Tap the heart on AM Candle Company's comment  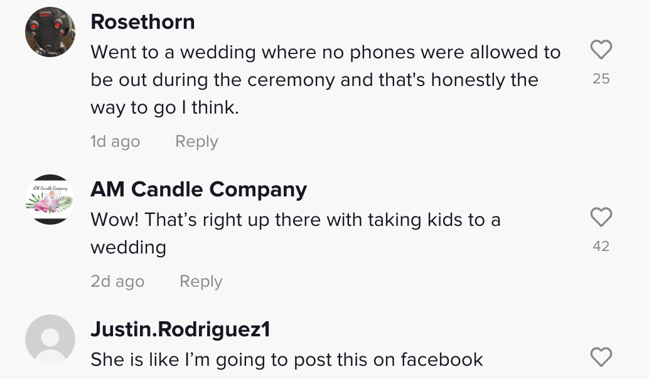[601, 218]
